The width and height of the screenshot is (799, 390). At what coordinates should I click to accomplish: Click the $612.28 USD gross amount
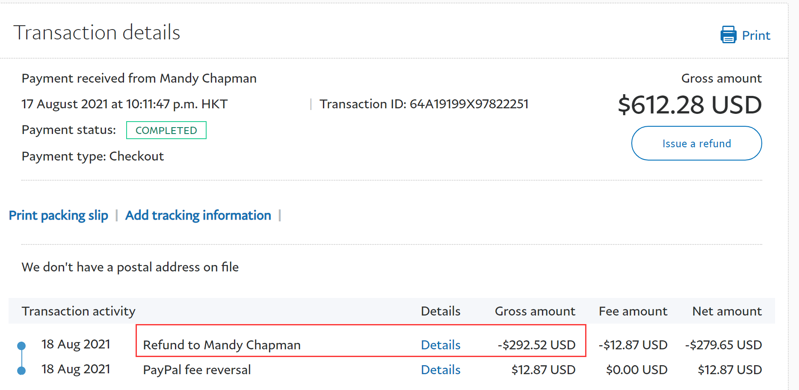coord(690,105)
